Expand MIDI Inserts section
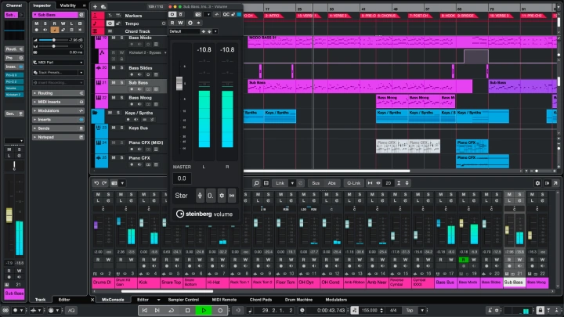Screen dimensions: 564x317 [x=58, y=102]
